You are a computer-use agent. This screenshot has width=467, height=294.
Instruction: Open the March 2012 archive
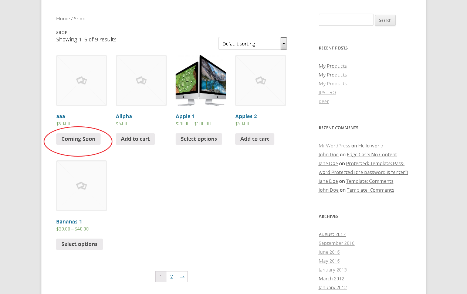(331, 278)
